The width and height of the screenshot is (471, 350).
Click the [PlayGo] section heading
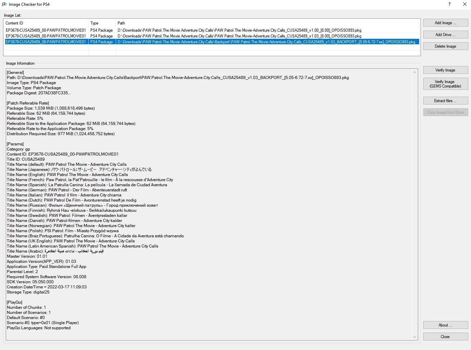pos(15,302)
